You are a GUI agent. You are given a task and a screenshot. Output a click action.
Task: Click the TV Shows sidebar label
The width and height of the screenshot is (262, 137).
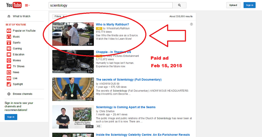click(19, 66)
